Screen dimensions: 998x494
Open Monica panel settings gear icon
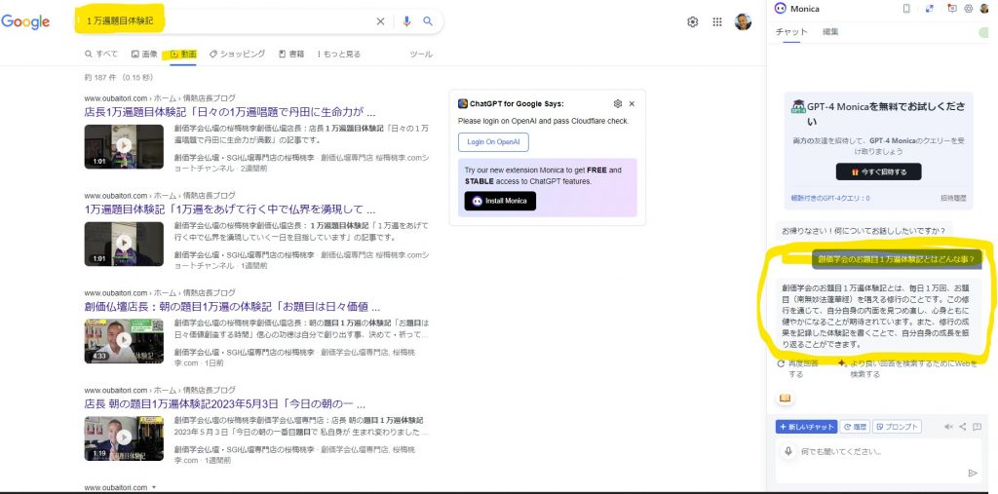click(x=969, y=9)
